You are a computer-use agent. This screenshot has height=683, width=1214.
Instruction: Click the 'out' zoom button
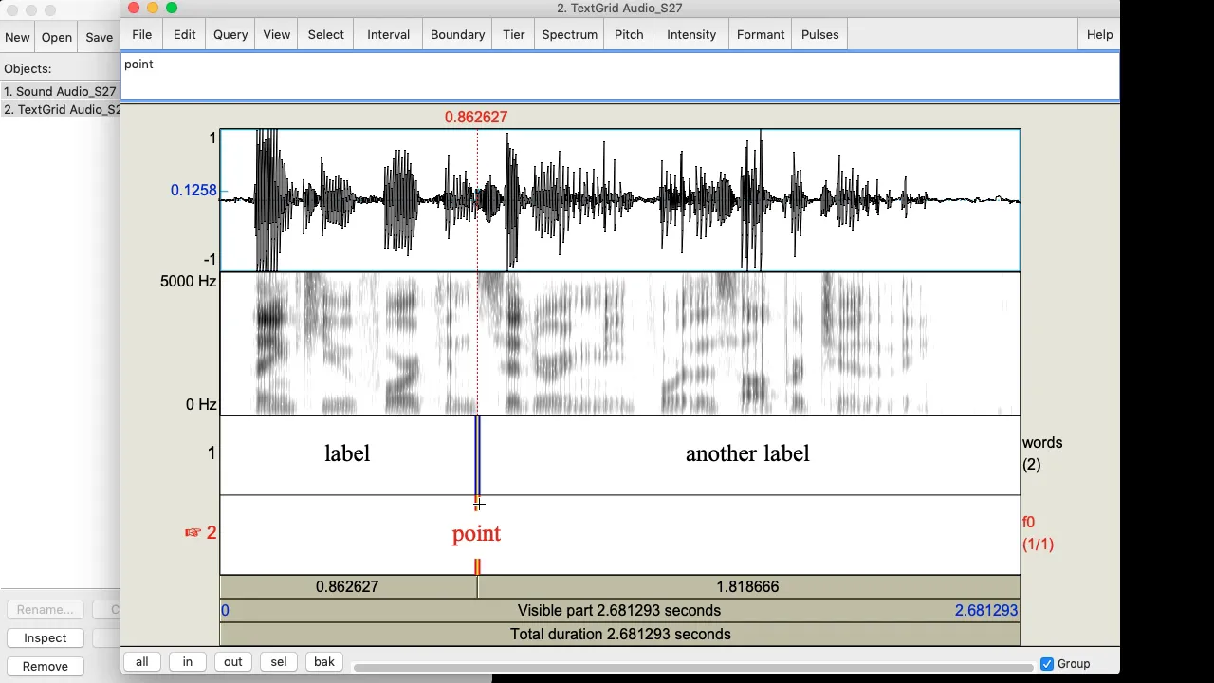click(x=232, y=661)
